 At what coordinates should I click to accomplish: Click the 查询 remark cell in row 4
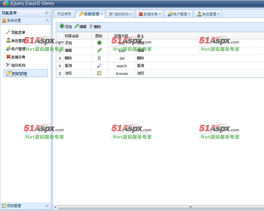[x=140, y=66]
